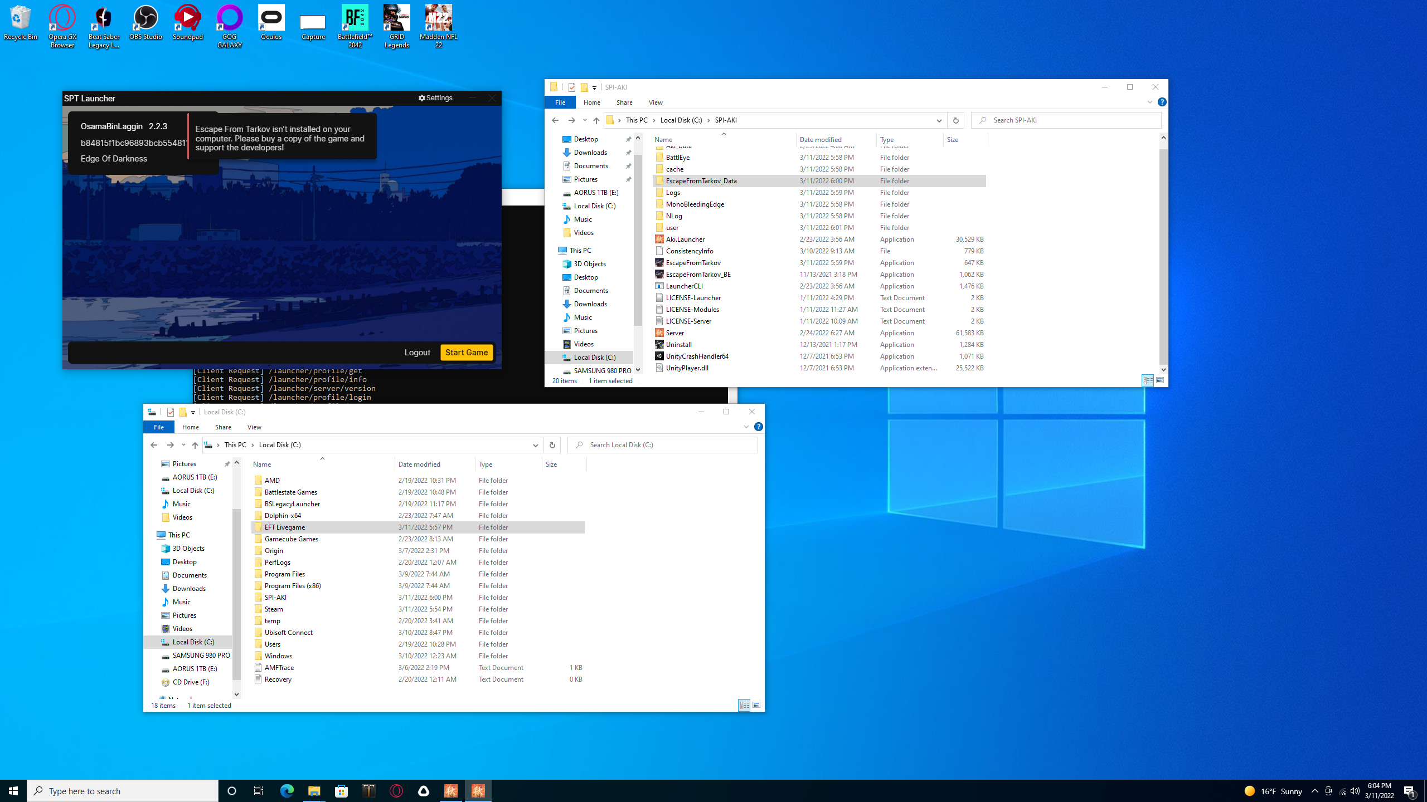Open File tab in SPI-AKI window
Viewport: 1427px width, 802px height.
coord(560,102)
